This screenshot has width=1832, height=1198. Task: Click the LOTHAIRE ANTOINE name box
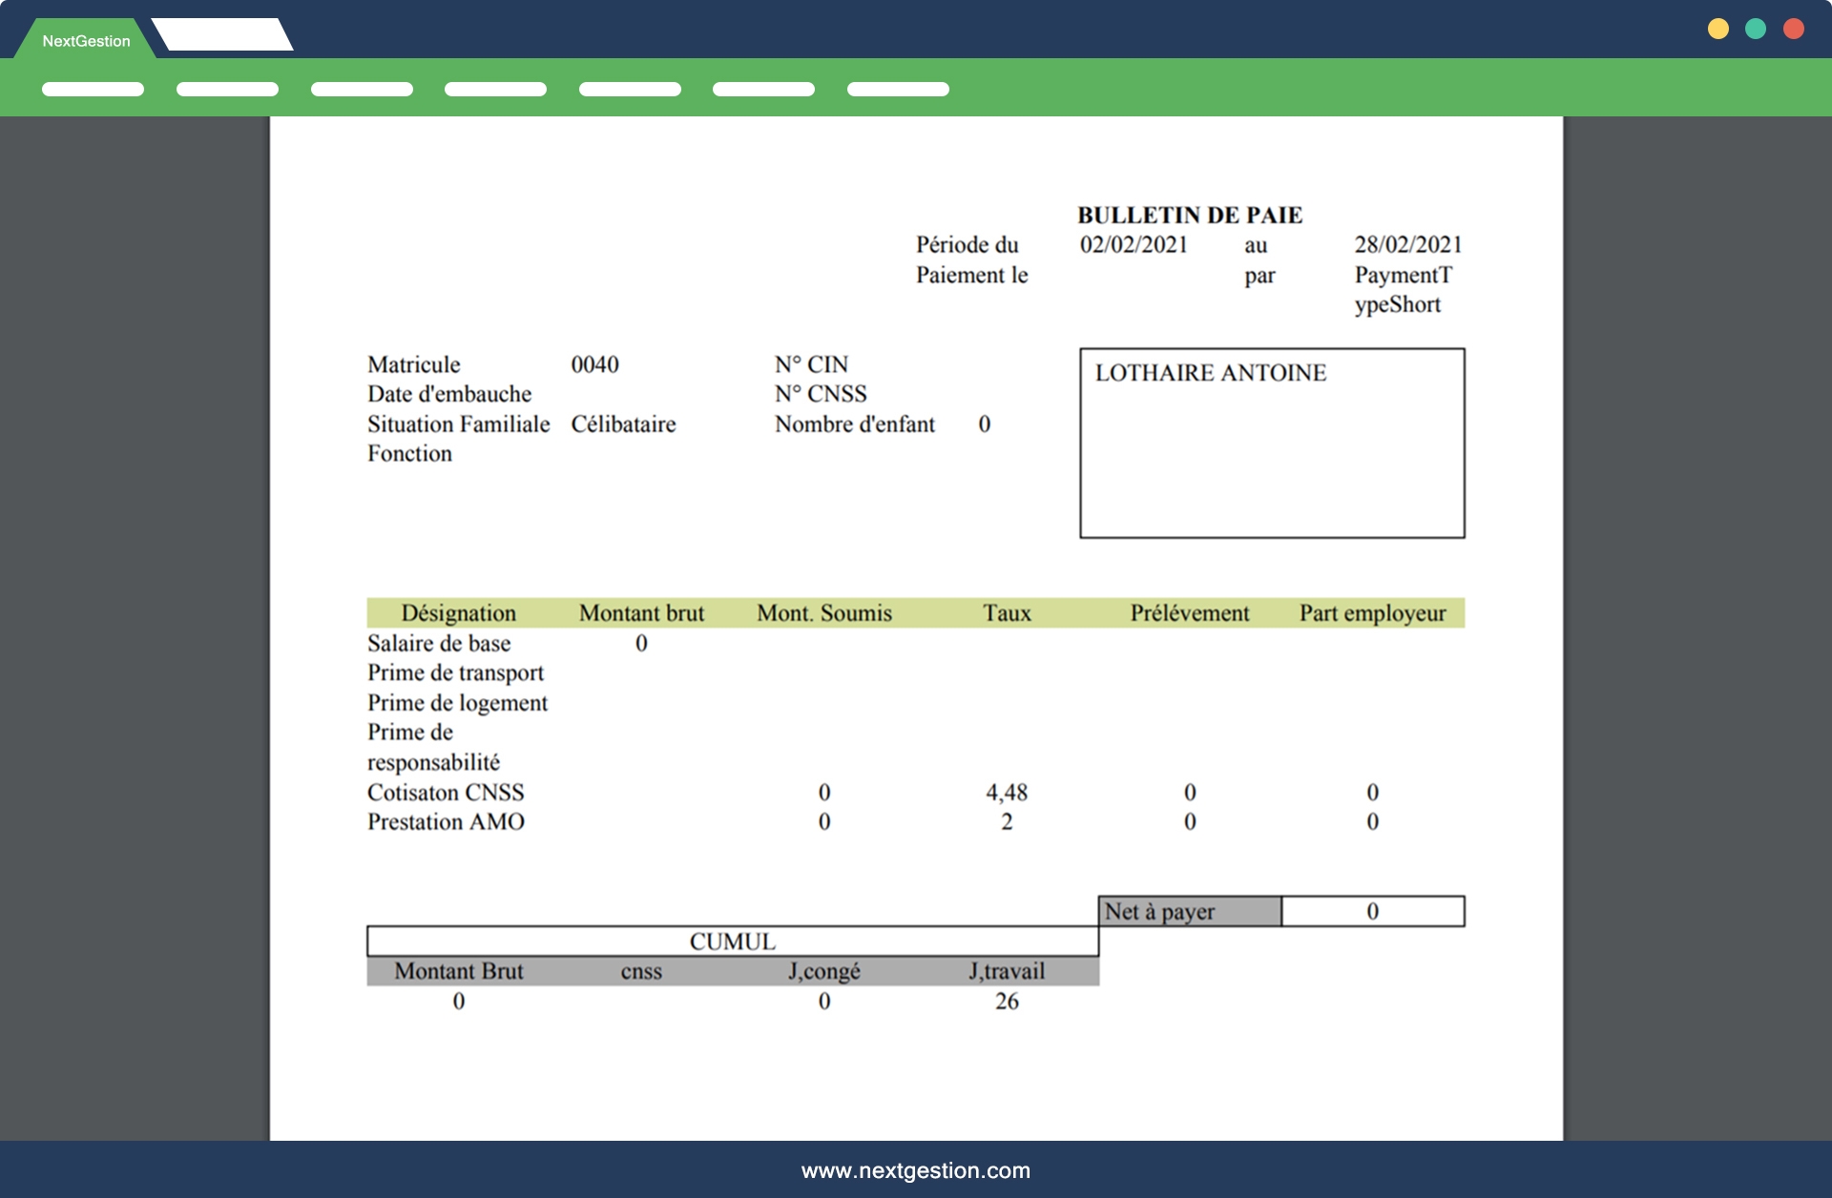pos(1271,443)
